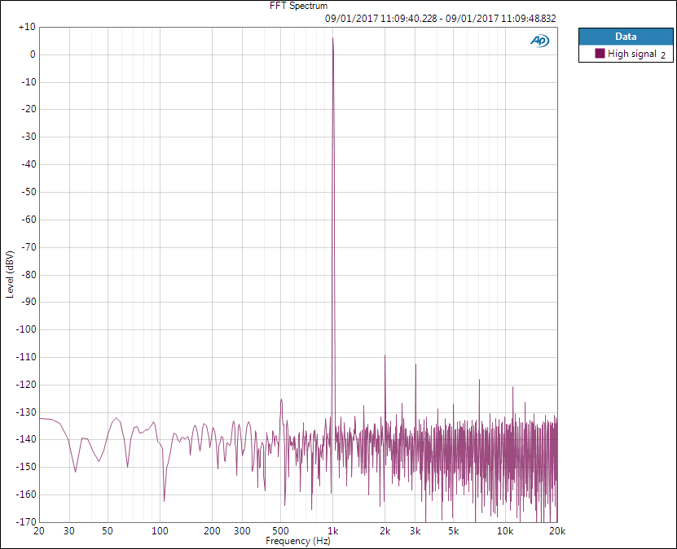Click the 20k frequency axis tick label

pyautogui.click(x=557, y=531)
